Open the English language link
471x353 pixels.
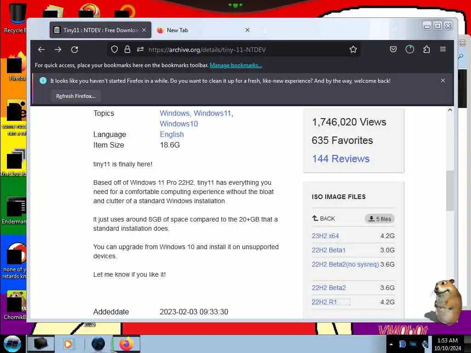pyautogui.click(x=172, y=134)
